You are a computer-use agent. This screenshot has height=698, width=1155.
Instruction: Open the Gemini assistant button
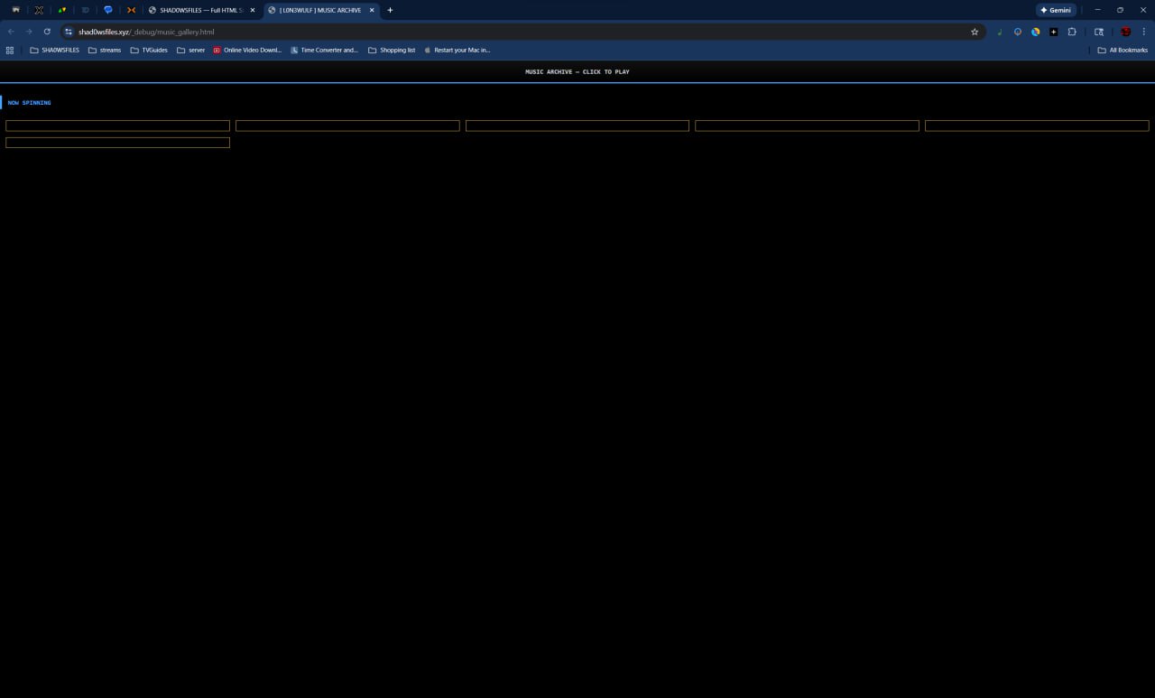[x=1056, y=10]
